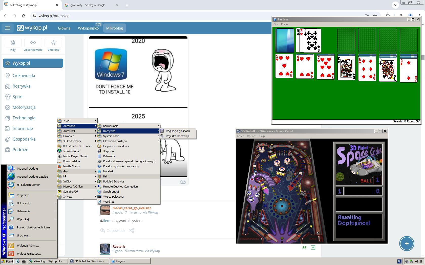Open Ciekawostki category in sidebar
This screenshot has width=425, height=265.
point(24,75)
